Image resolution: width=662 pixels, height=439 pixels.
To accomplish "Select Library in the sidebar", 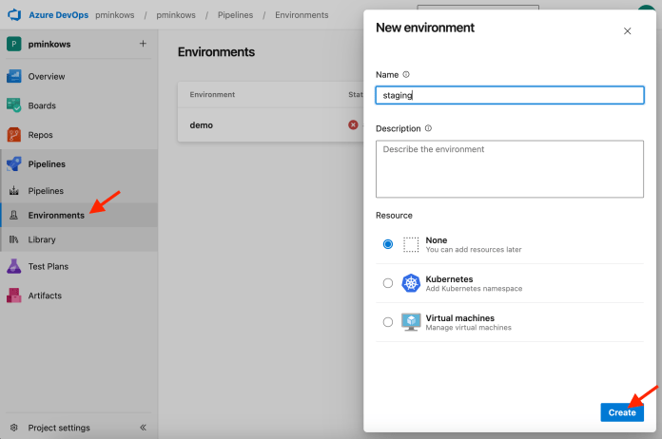I will click(42, 239).
